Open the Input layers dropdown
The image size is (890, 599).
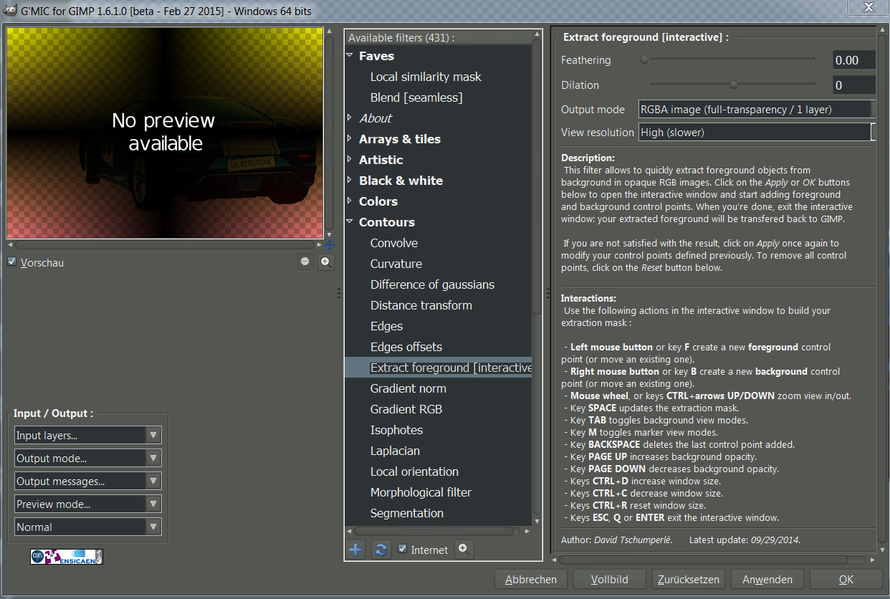click(x=88, y=435)
